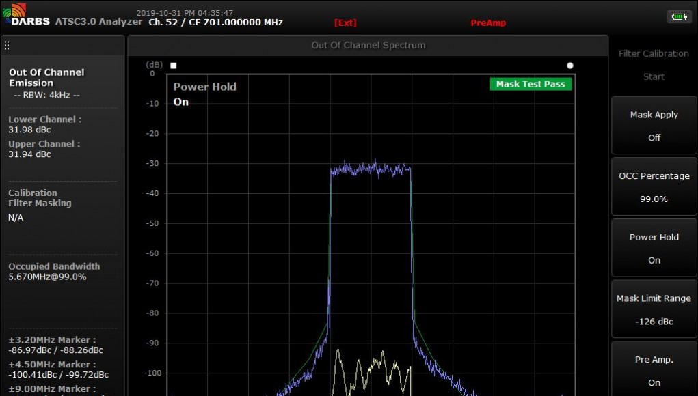Click the ±3.20MHz Marker label
Viewport: 698px width, 396px height.
(x=52, y=340)
